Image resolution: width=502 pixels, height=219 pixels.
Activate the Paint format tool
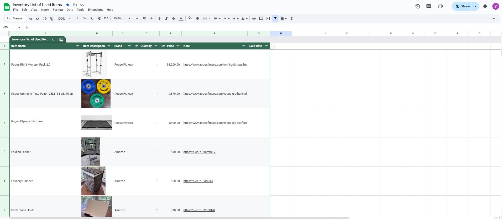tap(52, 18)
